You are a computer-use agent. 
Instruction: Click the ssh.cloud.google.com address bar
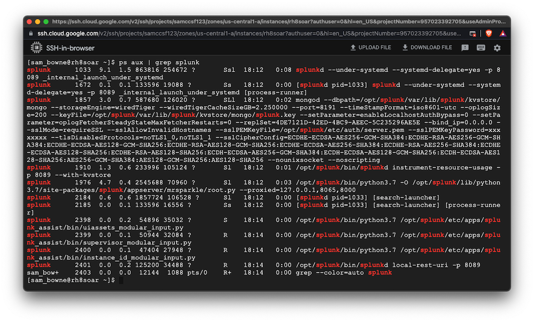tap(249, 33)
